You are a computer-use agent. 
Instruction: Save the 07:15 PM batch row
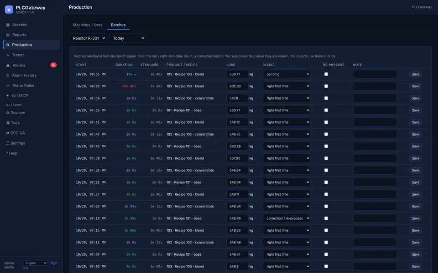click(x=415, y=230)
